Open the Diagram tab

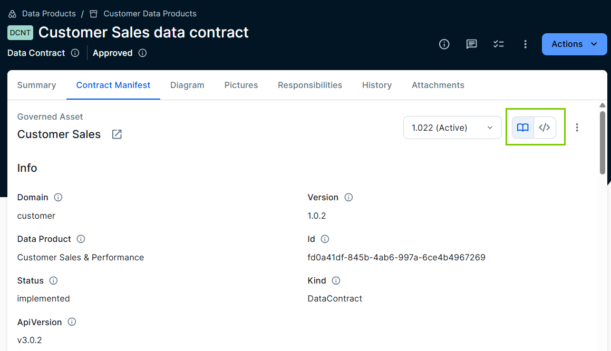[187, 85]
